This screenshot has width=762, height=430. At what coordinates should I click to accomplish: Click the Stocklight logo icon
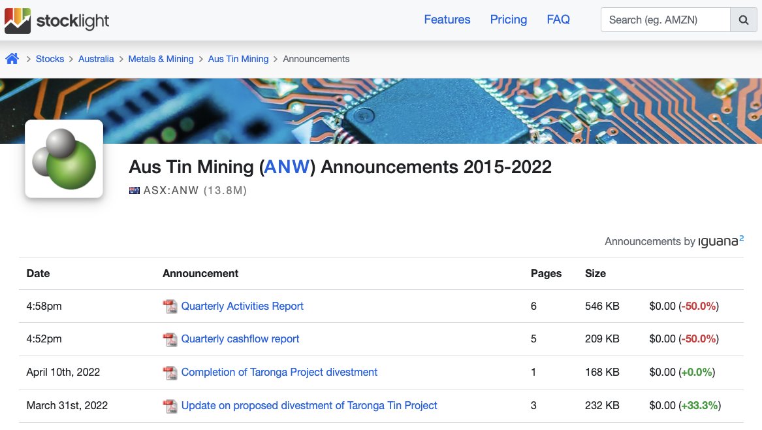tap(18, 20)
